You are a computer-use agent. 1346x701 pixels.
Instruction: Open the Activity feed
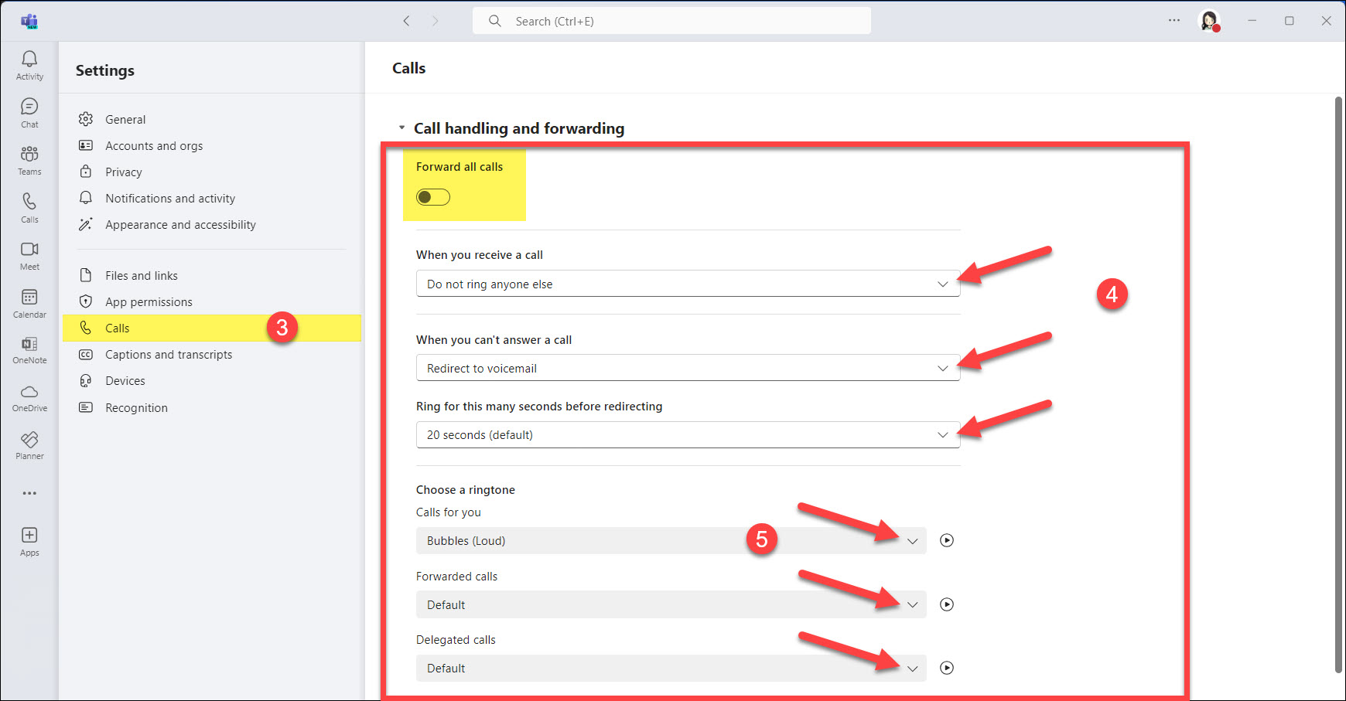pos(29,65)
